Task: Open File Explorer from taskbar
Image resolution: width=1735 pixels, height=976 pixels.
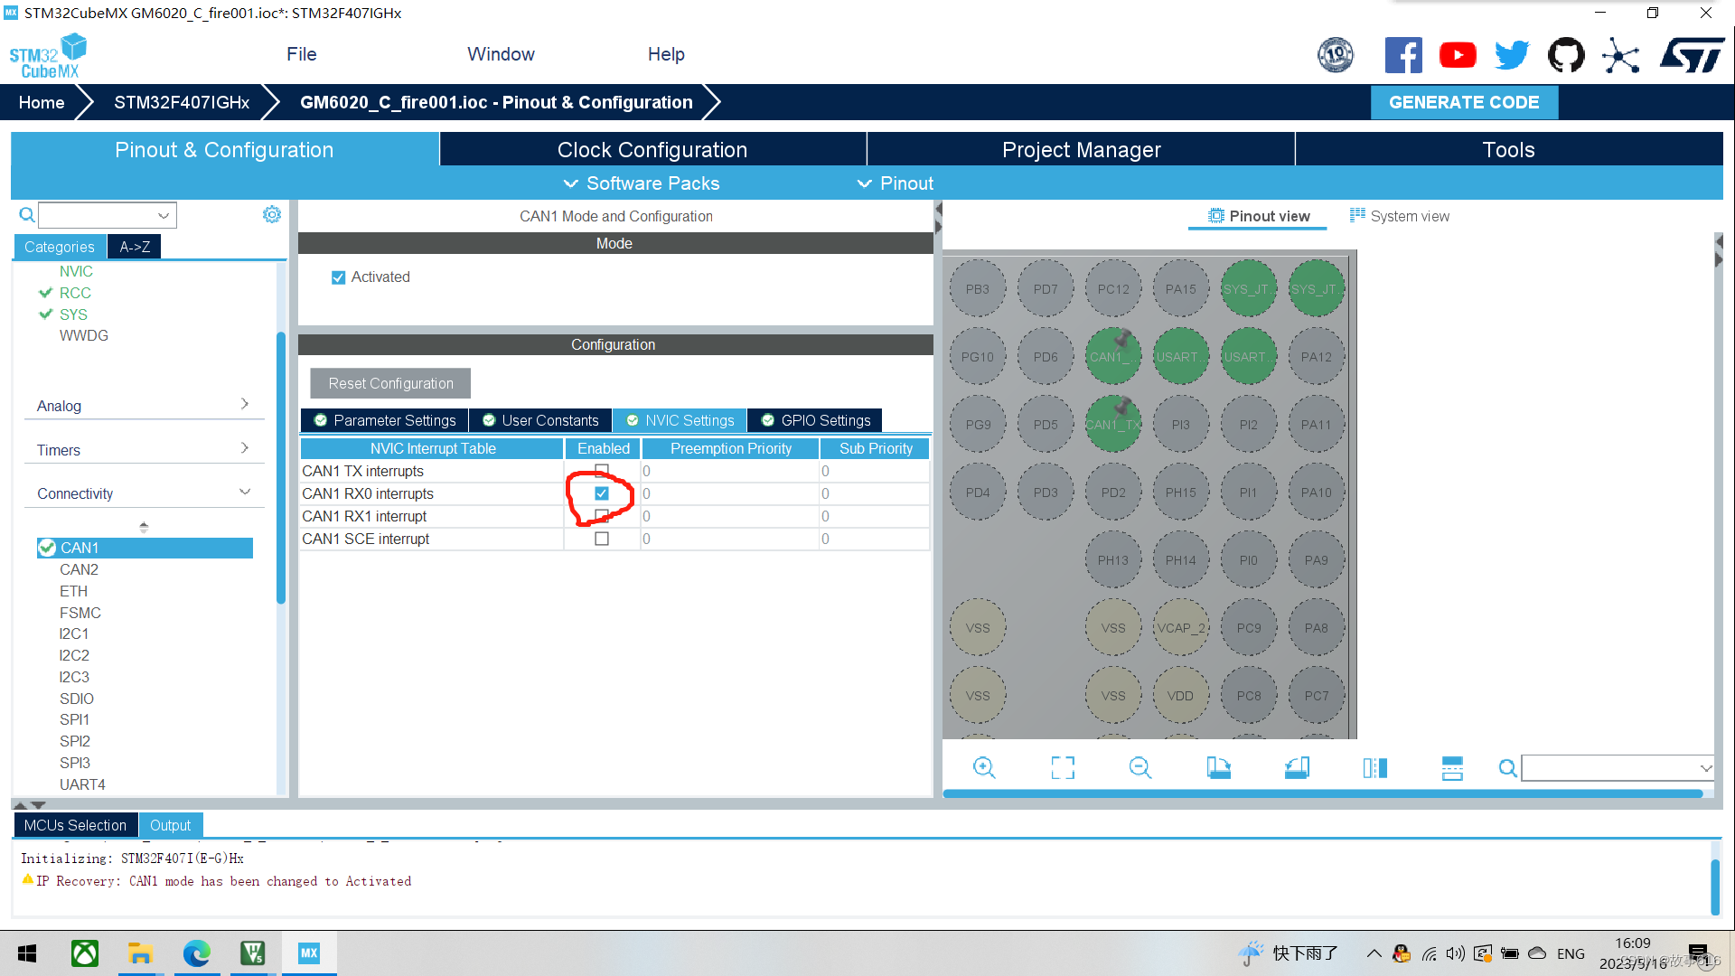Action: click(x=140, y=953)
